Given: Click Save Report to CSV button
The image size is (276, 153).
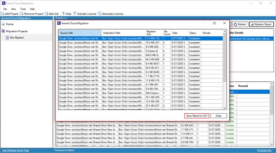Looking at the screenshot, I should (x=196, y=116).
